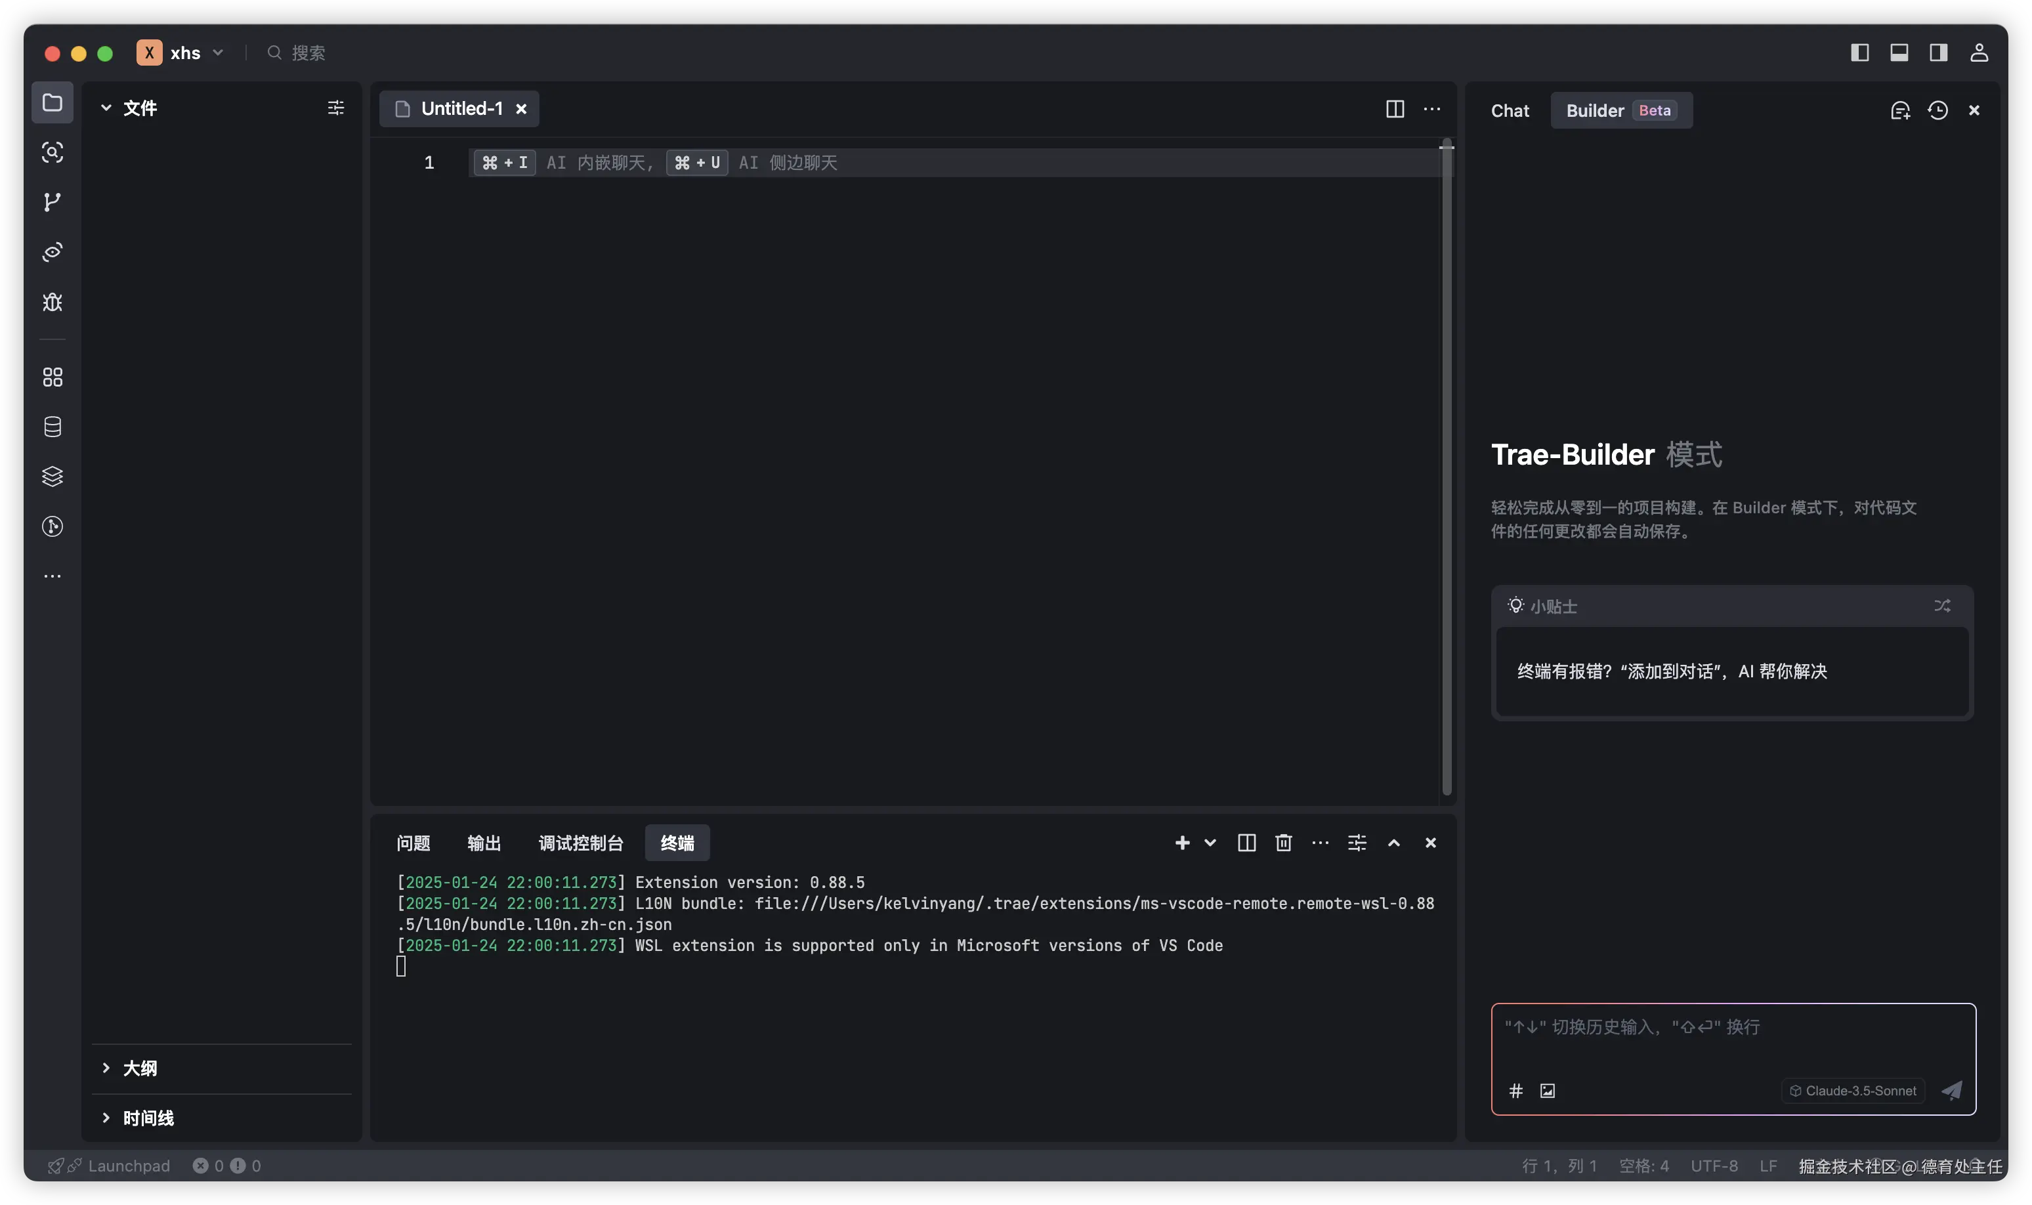Add context with the hash icon

(1515, 1091)
